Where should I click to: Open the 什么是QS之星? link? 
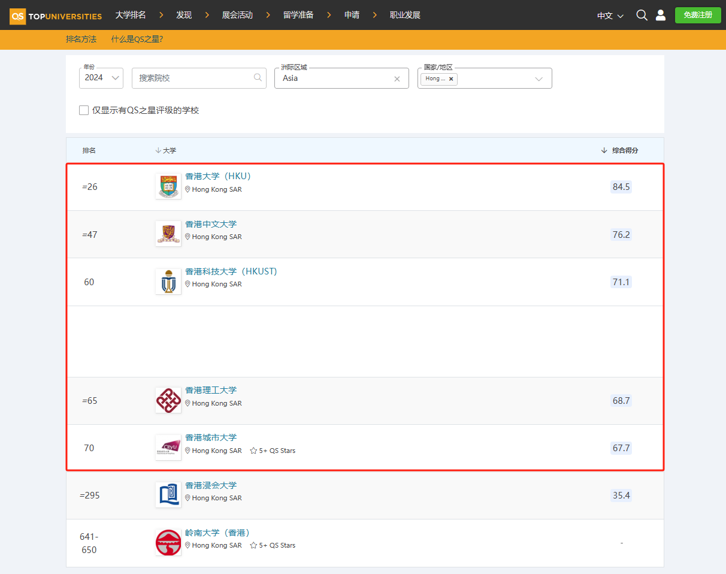pos(137,39)
